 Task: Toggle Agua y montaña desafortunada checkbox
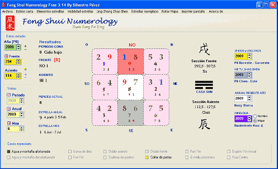coord(9,157)
